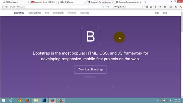Open a new tab with the plus
Viewport: 183px width, 103px height.
pyautogui.click(x=145, y=2)
